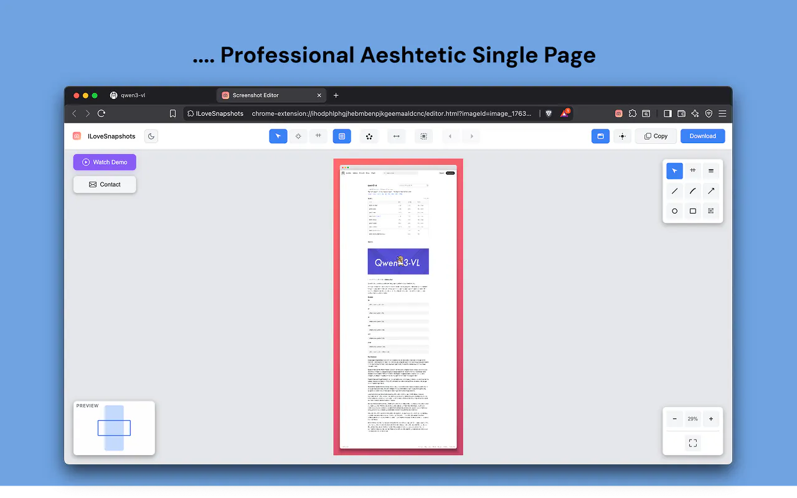Image resolution: width=797 pixels, height=498 pixels.
Task: Select the Circle shape tool
Action: coord(674,211)
